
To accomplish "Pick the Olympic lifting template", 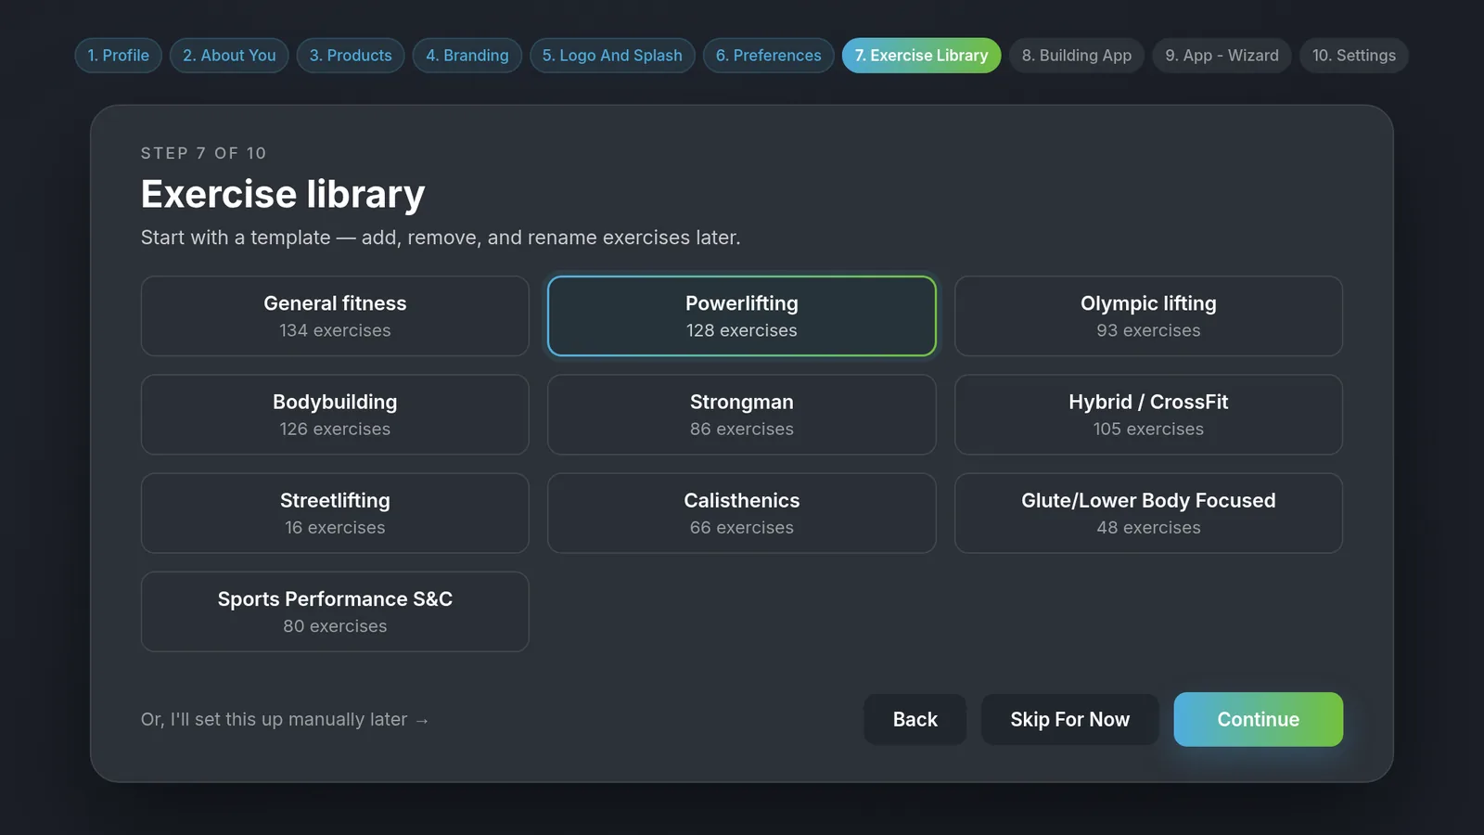I will (x=1148, y=316).
